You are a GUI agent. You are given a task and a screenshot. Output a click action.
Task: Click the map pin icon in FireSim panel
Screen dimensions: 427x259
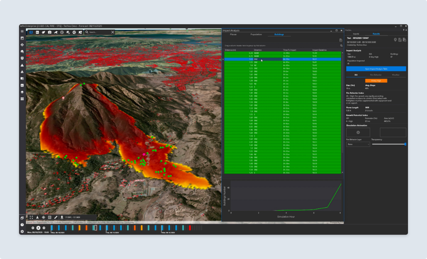pos(395,40)
